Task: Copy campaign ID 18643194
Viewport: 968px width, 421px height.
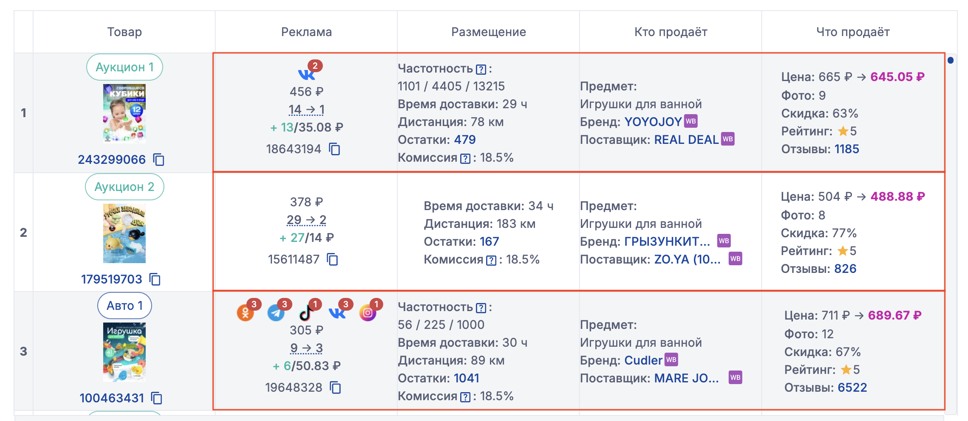Action: (335, 149)
